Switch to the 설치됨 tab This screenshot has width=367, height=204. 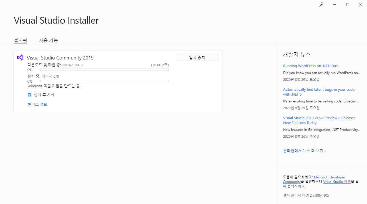coord(21,40)
